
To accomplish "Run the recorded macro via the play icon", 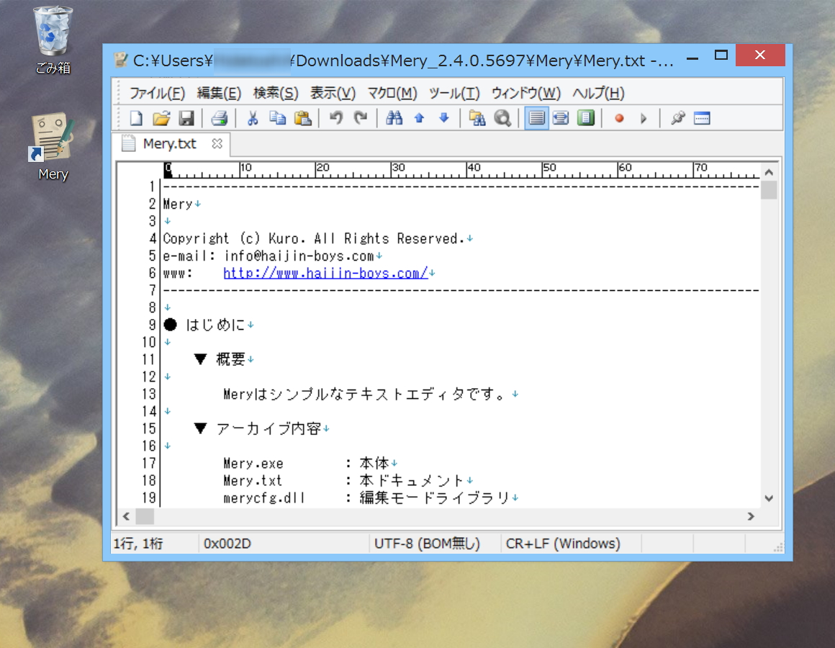I will [x=644, y=117].
